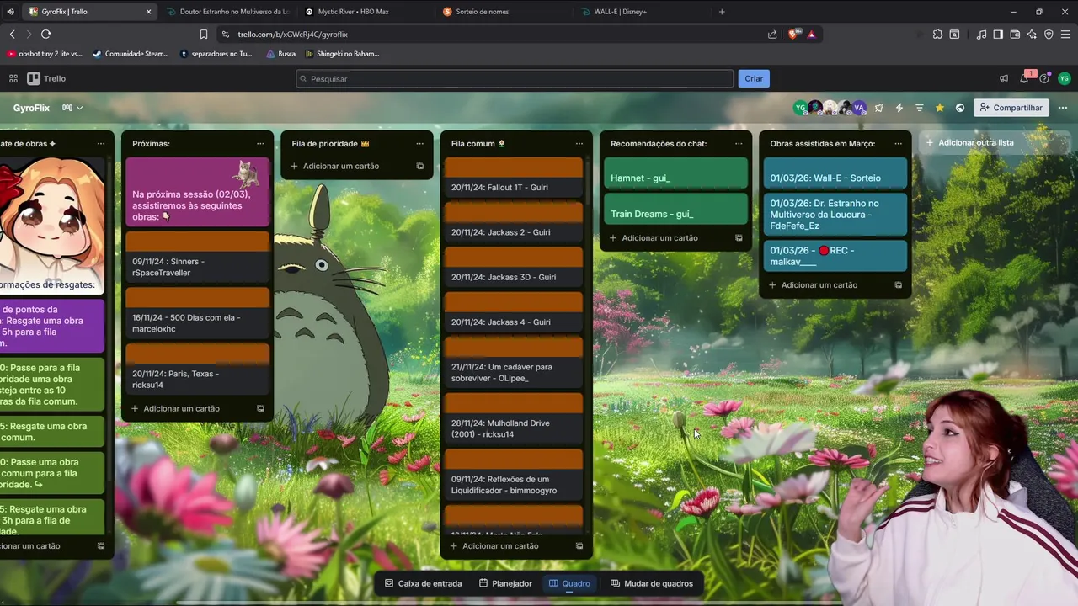Click the browser bookmark icon
The height and width of the screenshot is (606, 1078).
[204, 35]
